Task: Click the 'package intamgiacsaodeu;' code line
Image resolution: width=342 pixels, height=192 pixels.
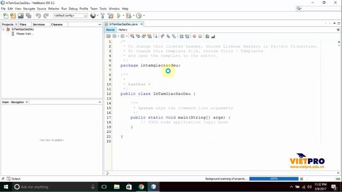Action: (150, 65)
